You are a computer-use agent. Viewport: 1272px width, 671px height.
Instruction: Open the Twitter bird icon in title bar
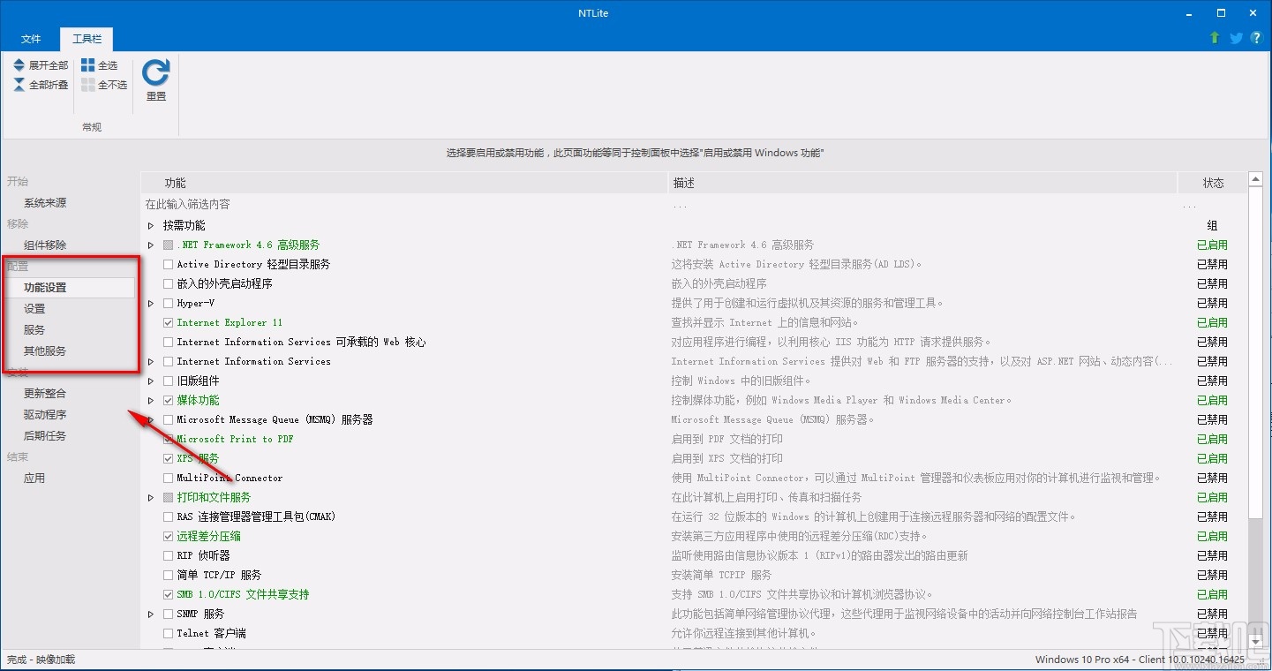click(x=1235, y=38)
